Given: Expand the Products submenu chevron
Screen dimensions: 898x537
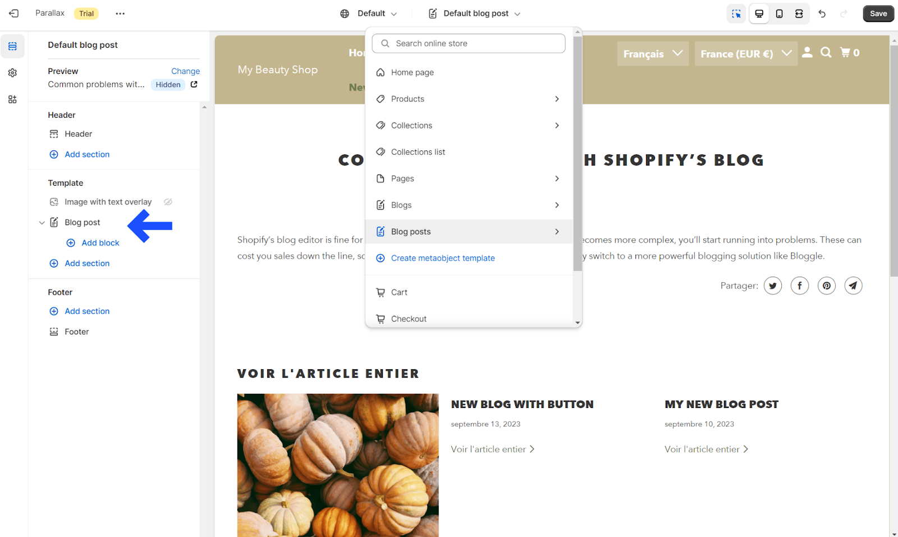Looking at the screenshot, I should click(x=556, y=99).
